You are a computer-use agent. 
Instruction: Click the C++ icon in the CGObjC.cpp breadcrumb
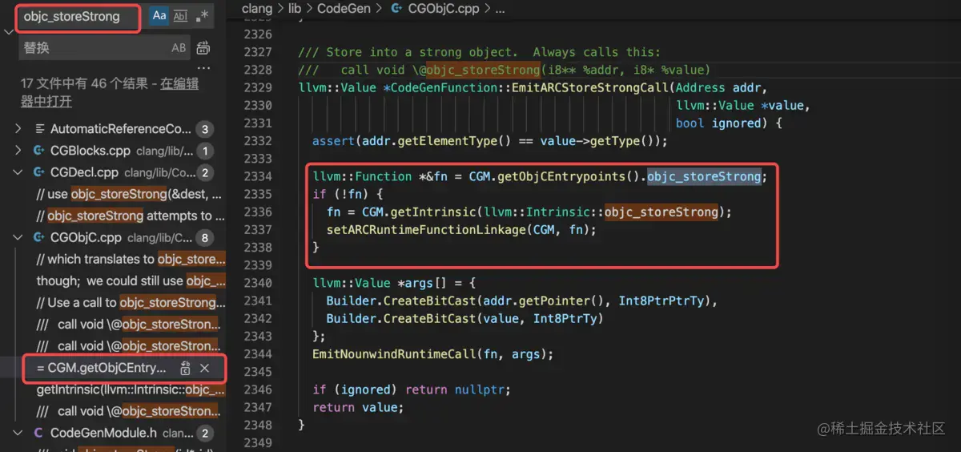396,9
